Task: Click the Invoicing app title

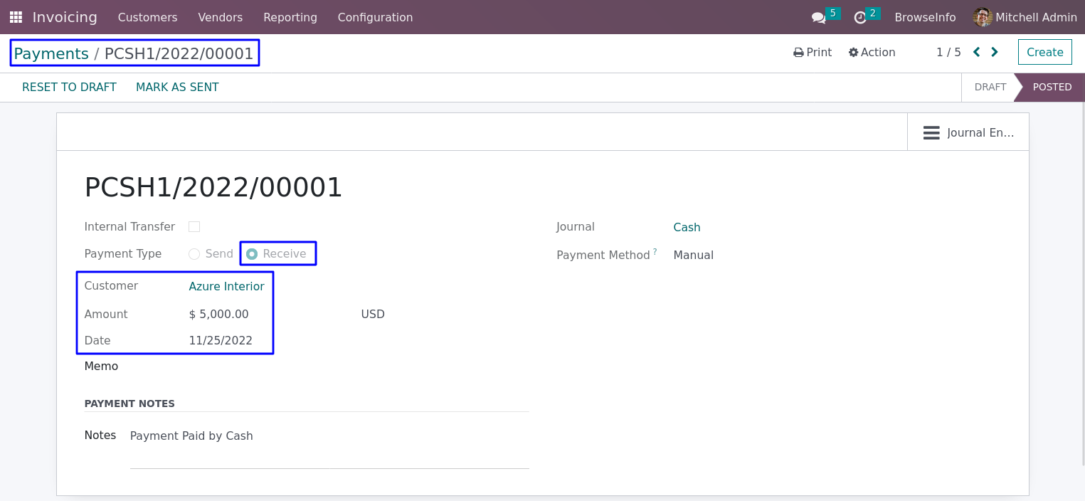Action: click(65, 17)
